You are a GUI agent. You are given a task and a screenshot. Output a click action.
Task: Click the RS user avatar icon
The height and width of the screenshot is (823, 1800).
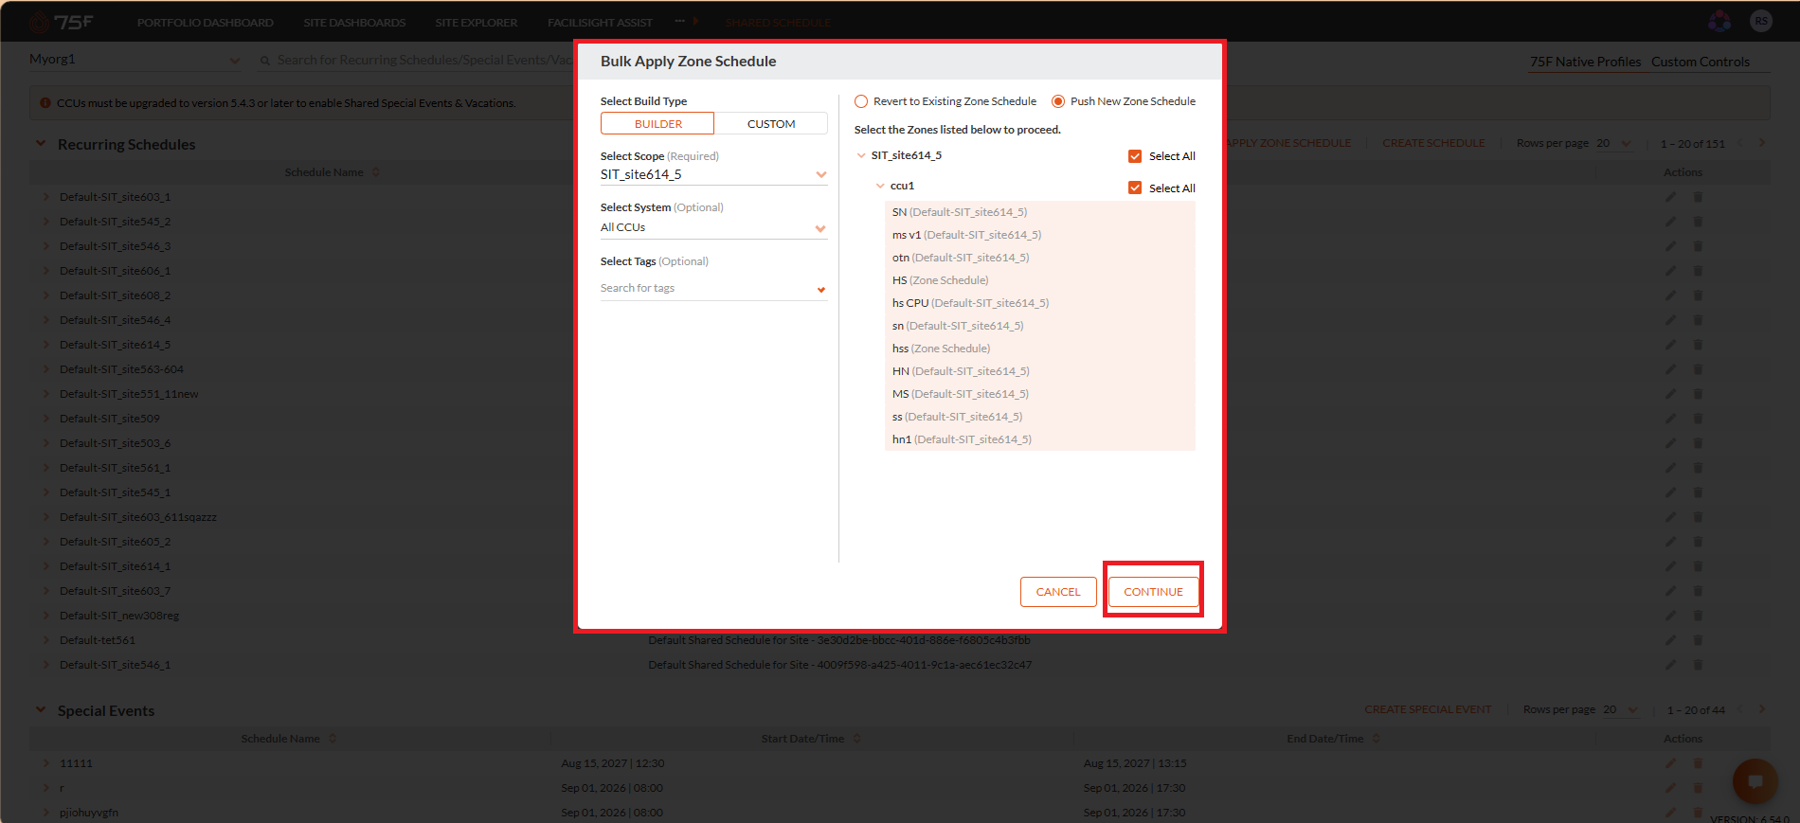[1760, 21]
